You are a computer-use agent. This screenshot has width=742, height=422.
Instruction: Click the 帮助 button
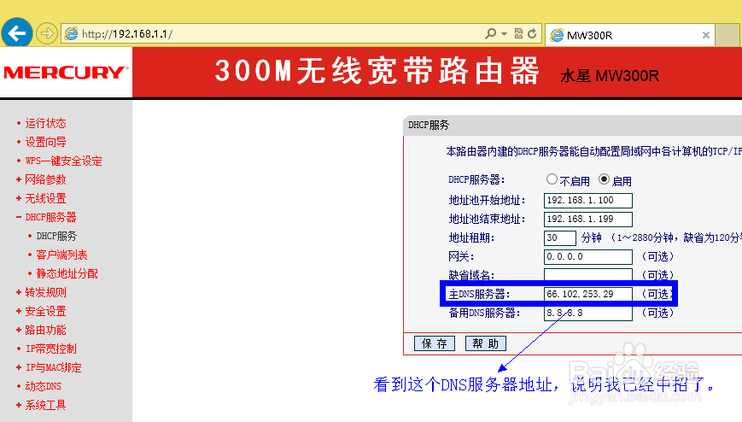tap(486, 343)
